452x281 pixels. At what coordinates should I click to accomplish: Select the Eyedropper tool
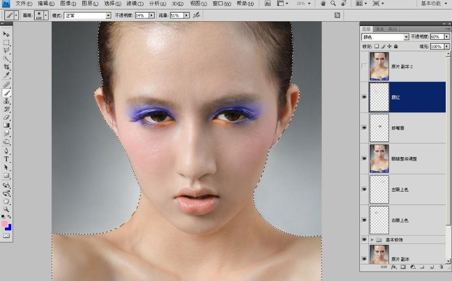6,76
